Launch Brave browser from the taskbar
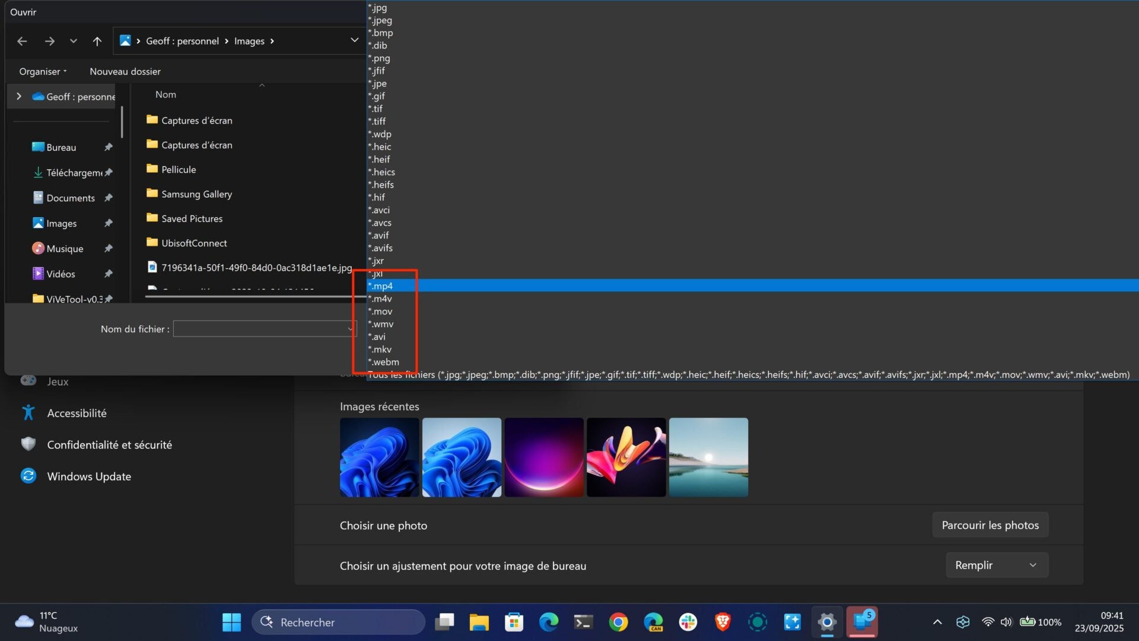The height and width of the screenshot is (641, 1139). point(723,622)
